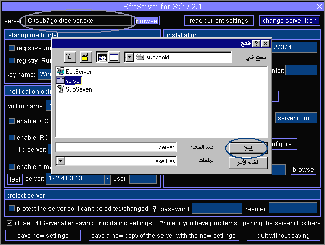
Task: Select the EditServer file icon
Action: 60,71
